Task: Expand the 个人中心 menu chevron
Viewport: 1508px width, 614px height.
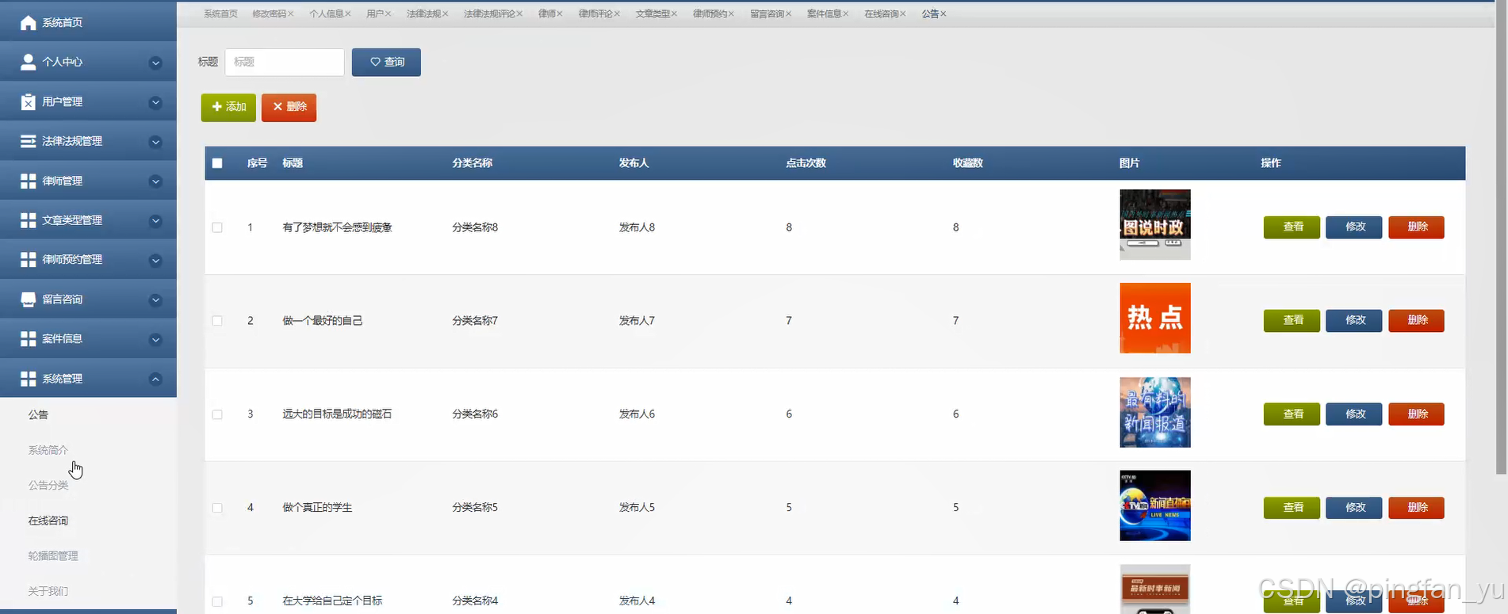Action: pyautogui.click(x=155, y=63)
